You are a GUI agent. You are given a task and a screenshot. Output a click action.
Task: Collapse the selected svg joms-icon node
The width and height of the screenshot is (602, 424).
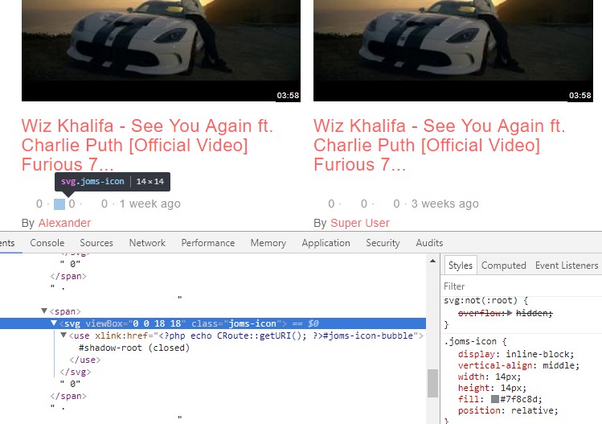pos(54,323)
